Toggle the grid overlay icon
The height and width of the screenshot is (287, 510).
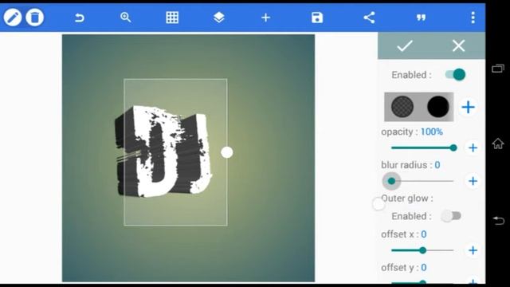(172, 18)
